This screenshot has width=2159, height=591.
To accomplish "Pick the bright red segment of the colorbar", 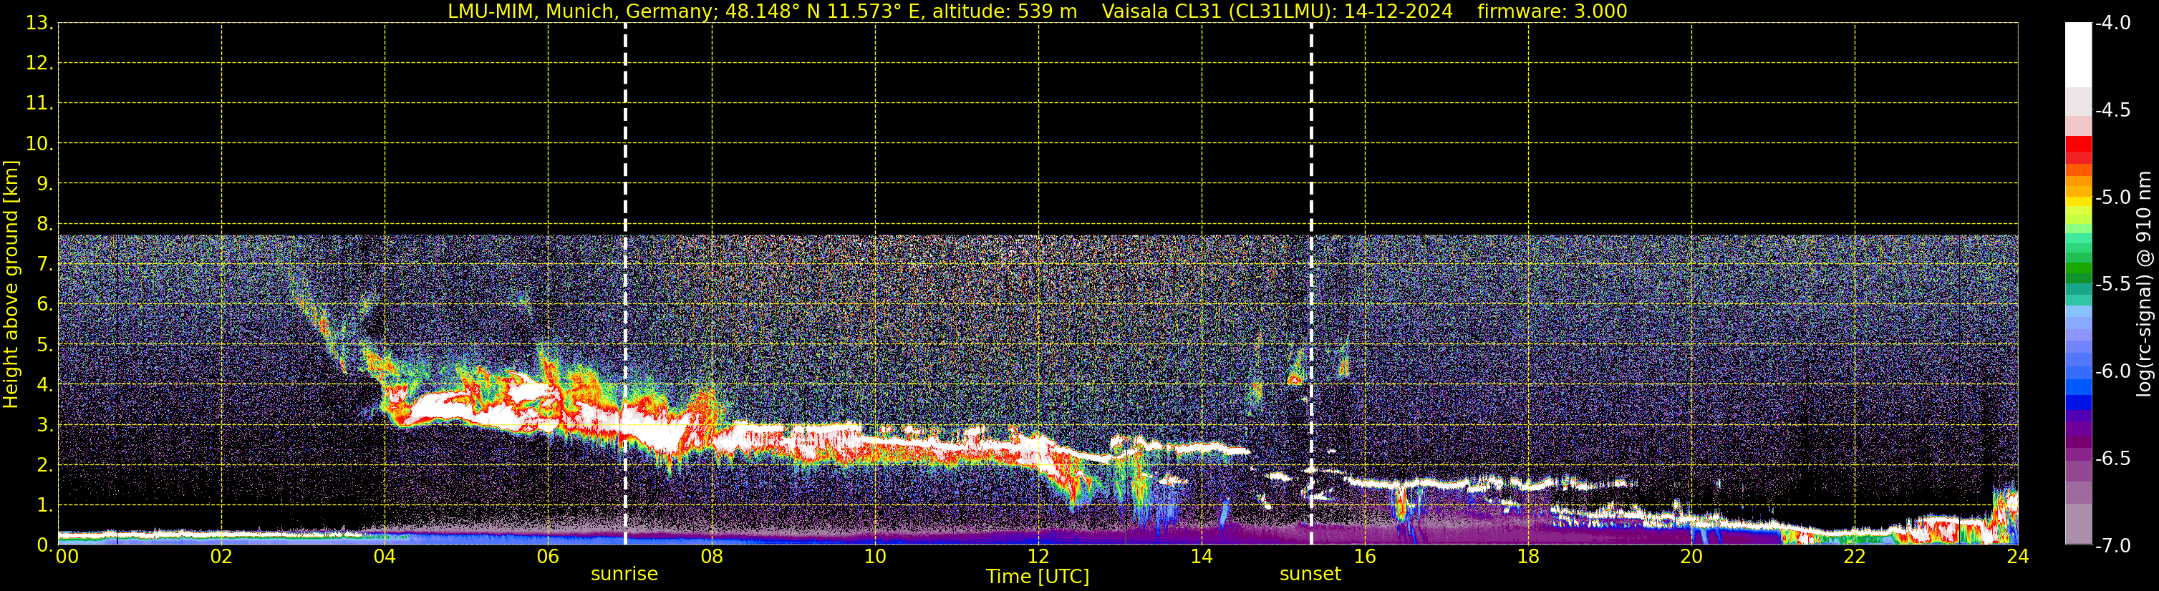I will [x=2079, y=144].
